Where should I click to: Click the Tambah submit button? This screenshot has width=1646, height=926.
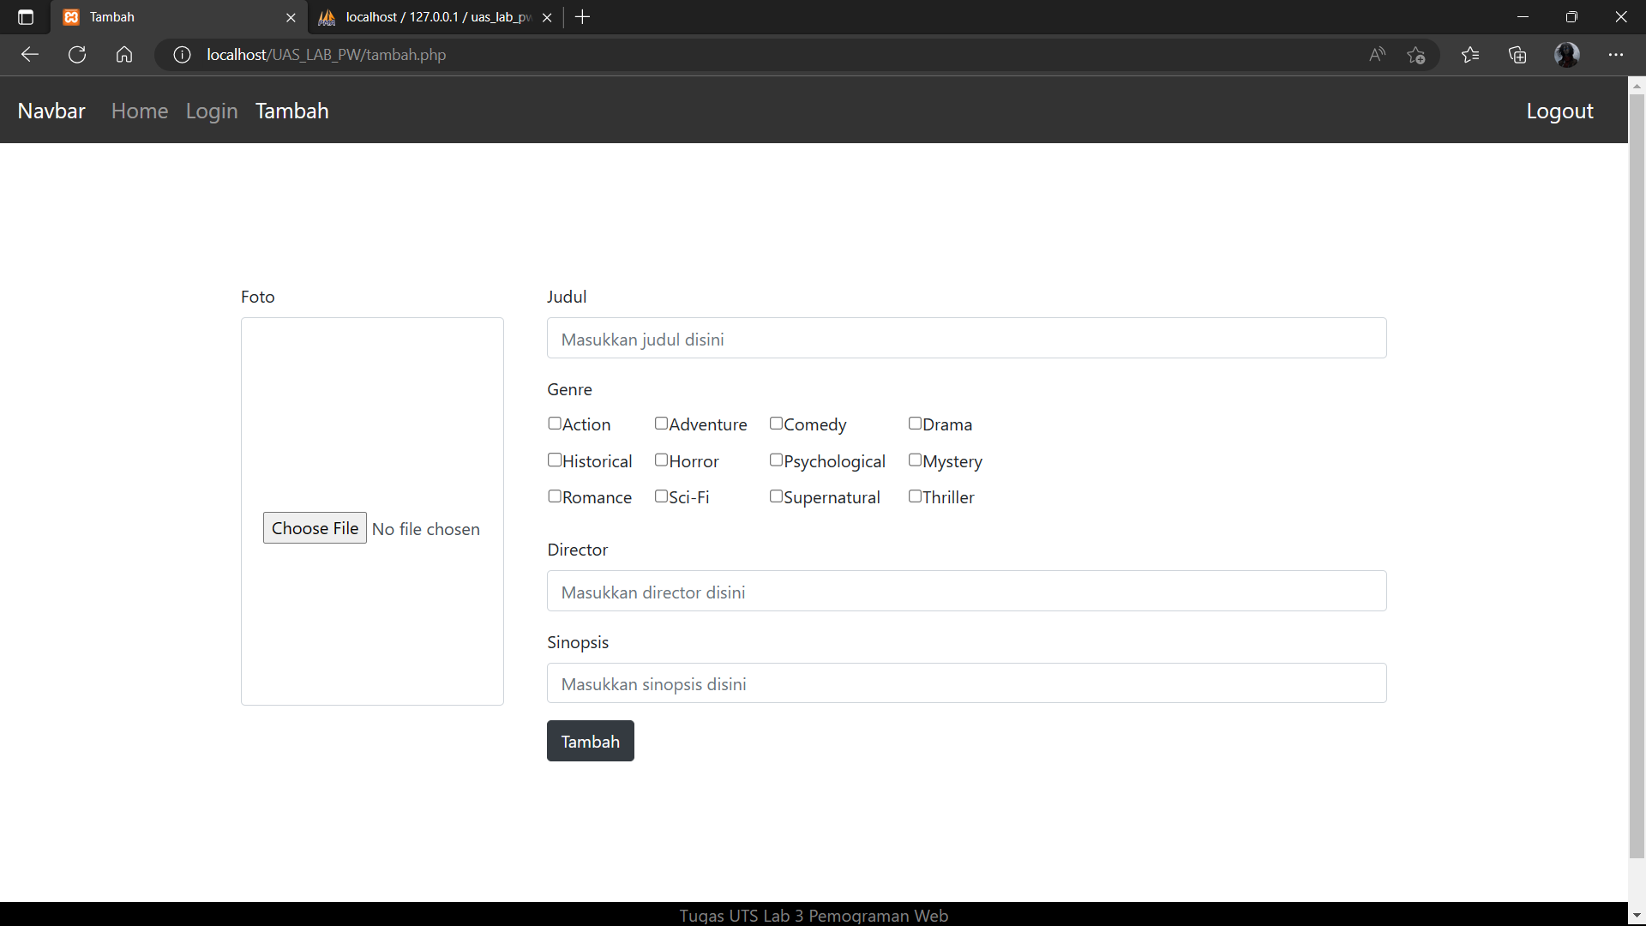click(590, 741)
